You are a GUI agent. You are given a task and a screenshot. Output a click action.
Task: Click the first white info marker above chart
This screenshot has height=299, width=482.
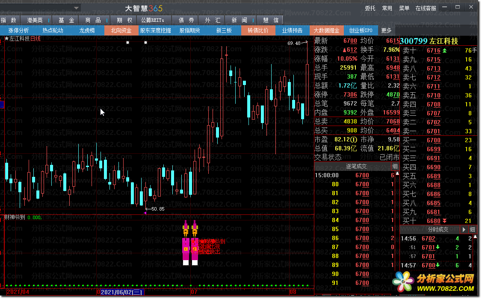(x=127, y=43)
